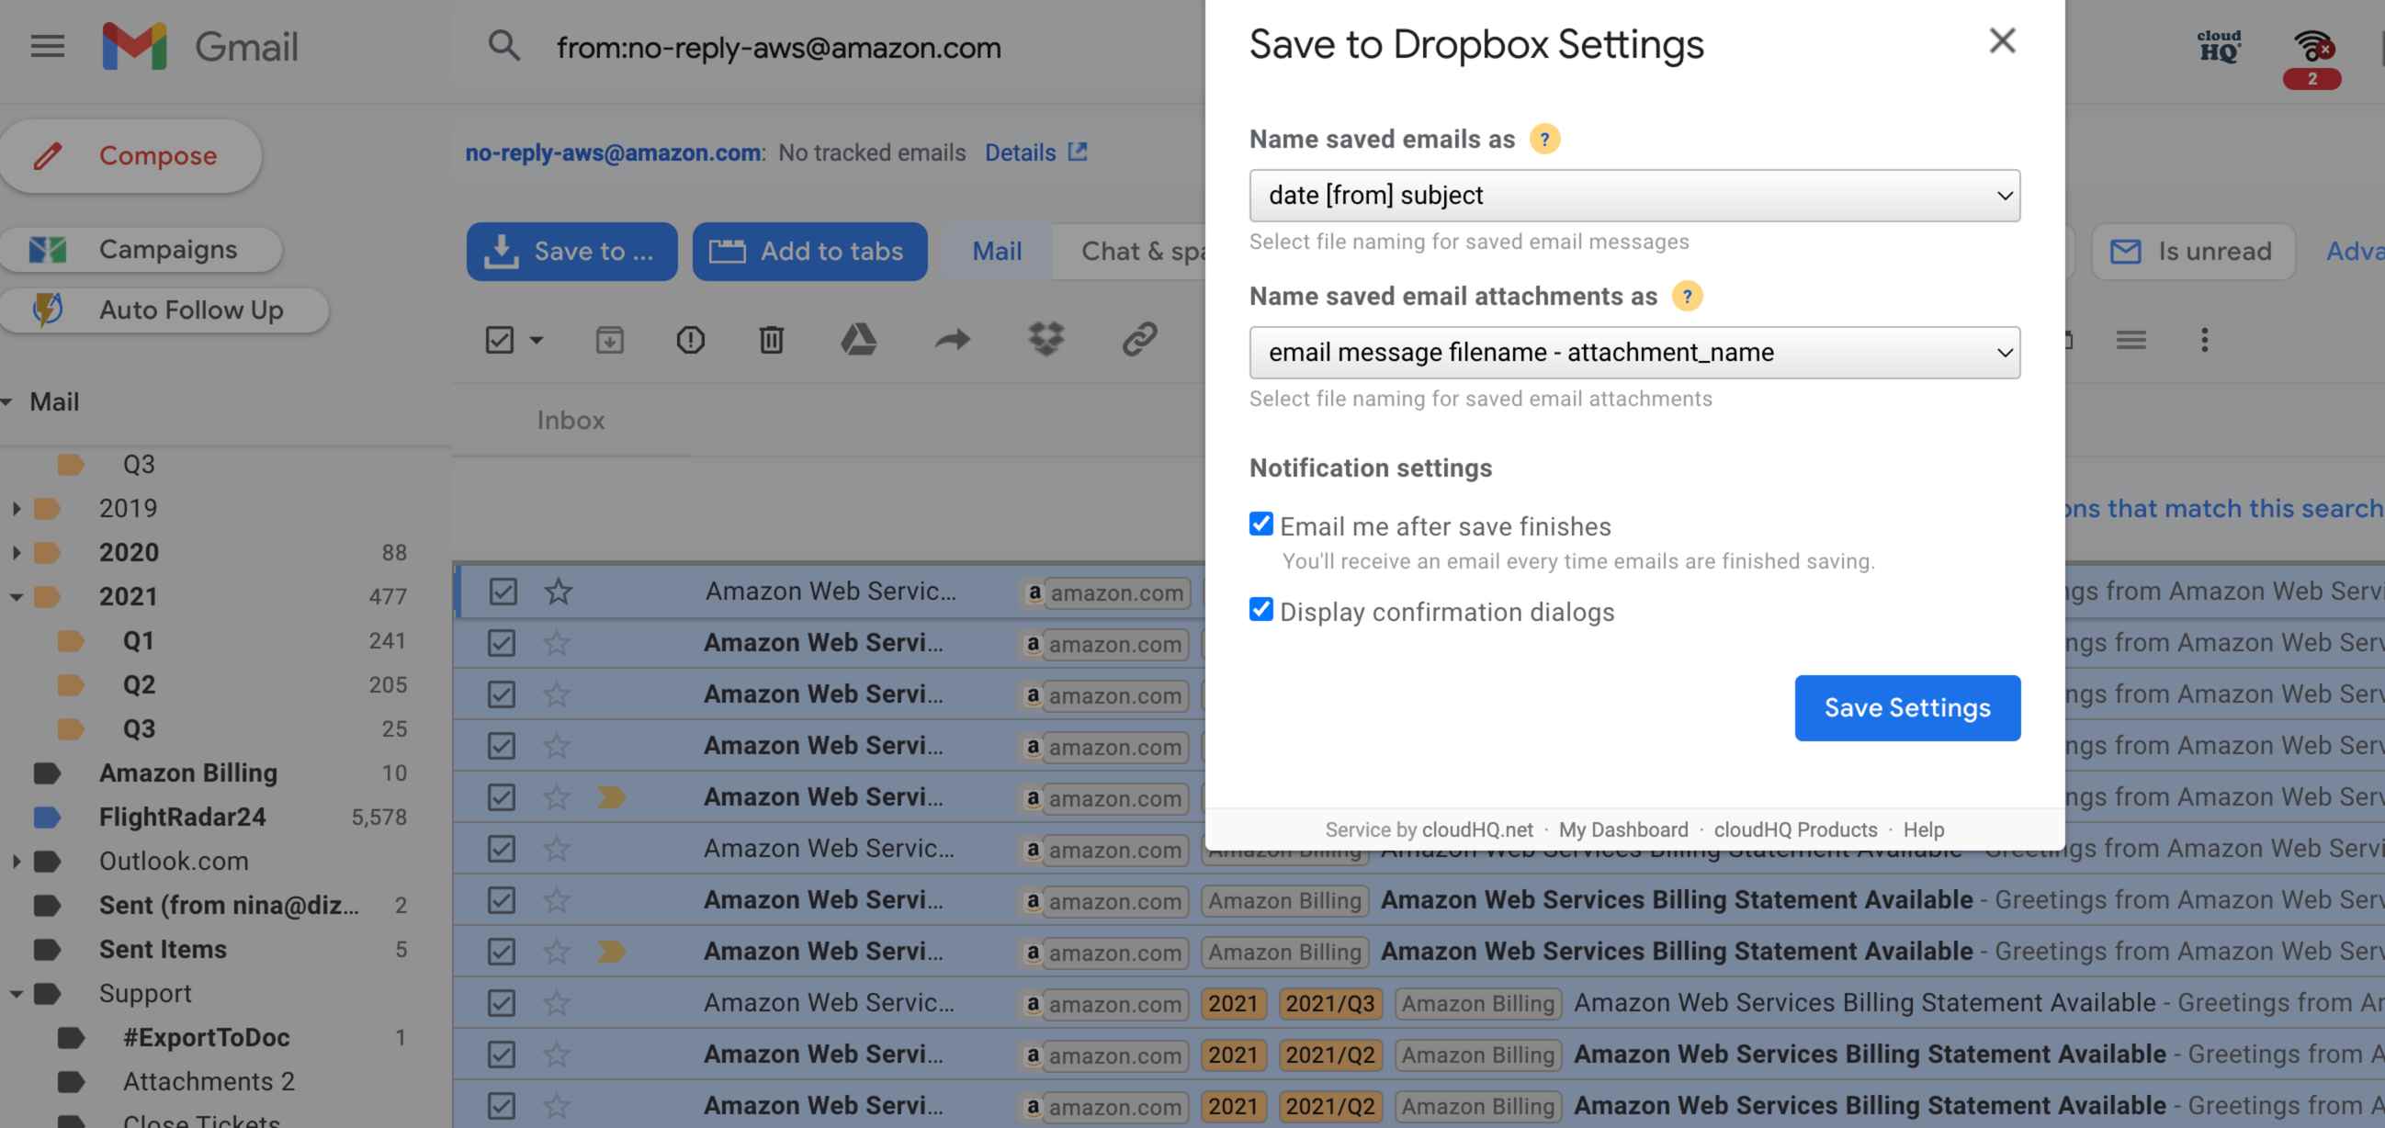Screen dimensions: 2385x1128
Task: Collapse the 2021 label folder
Action: click(16, 597)
